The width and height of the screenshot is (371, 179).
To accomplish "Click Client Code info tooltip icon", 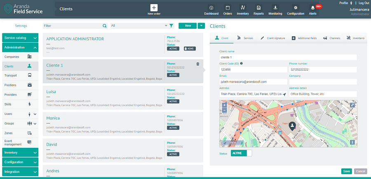I will point(242,63).
